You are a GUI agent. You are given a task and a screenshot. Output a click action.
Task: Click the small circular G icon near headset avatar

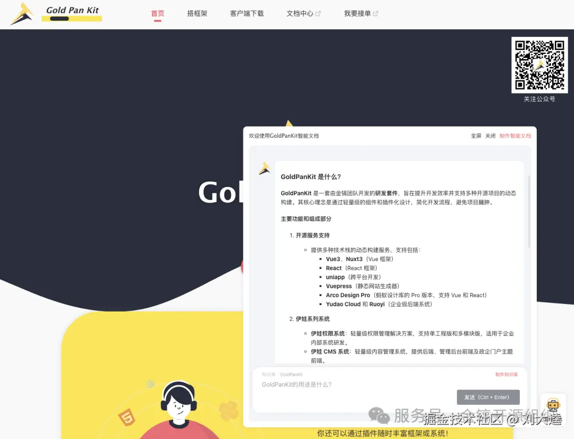tap(150, 384)
